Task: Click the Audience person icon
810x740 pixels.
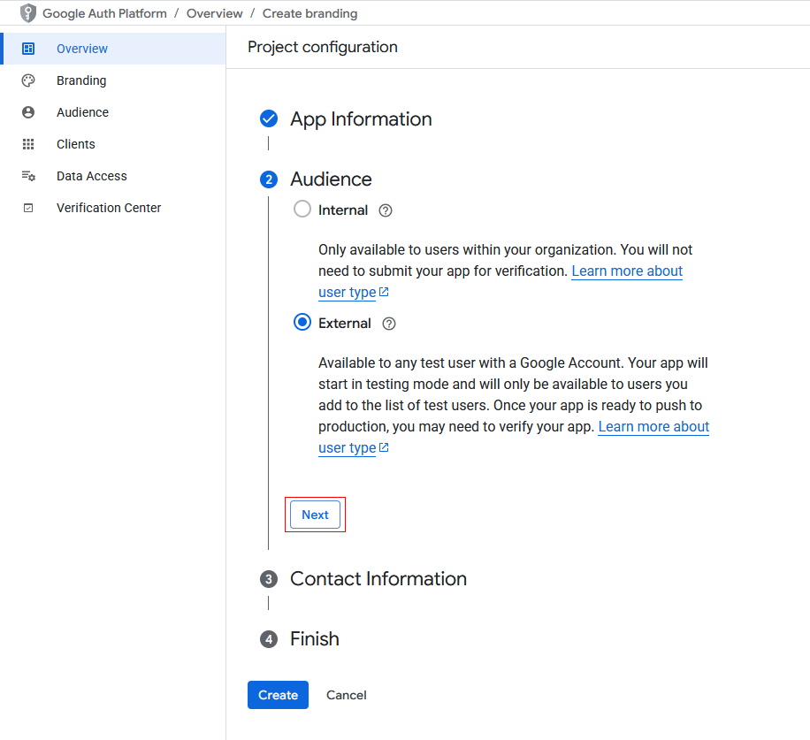Action: [28, 112]
